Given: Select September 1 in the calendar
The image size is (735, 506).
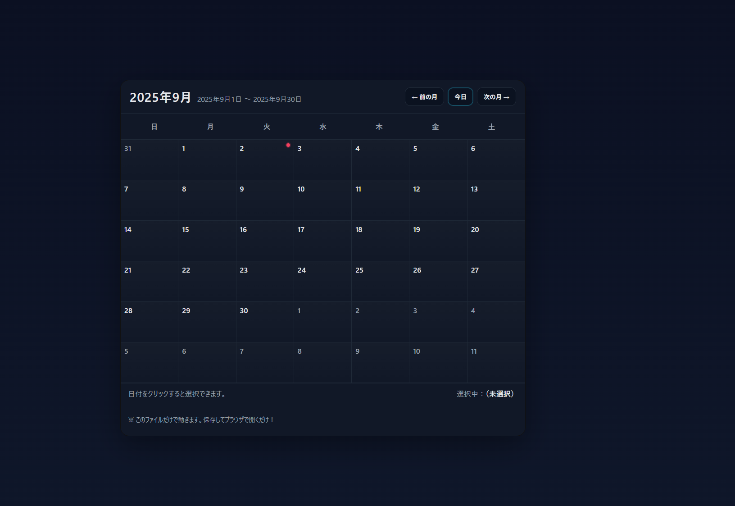Looking at the screenshot, I should point(207,160).
